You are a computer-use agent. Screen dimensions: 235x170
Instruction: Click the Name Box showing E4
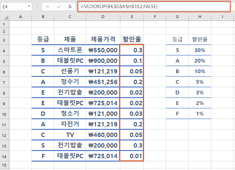pos(16,7)
